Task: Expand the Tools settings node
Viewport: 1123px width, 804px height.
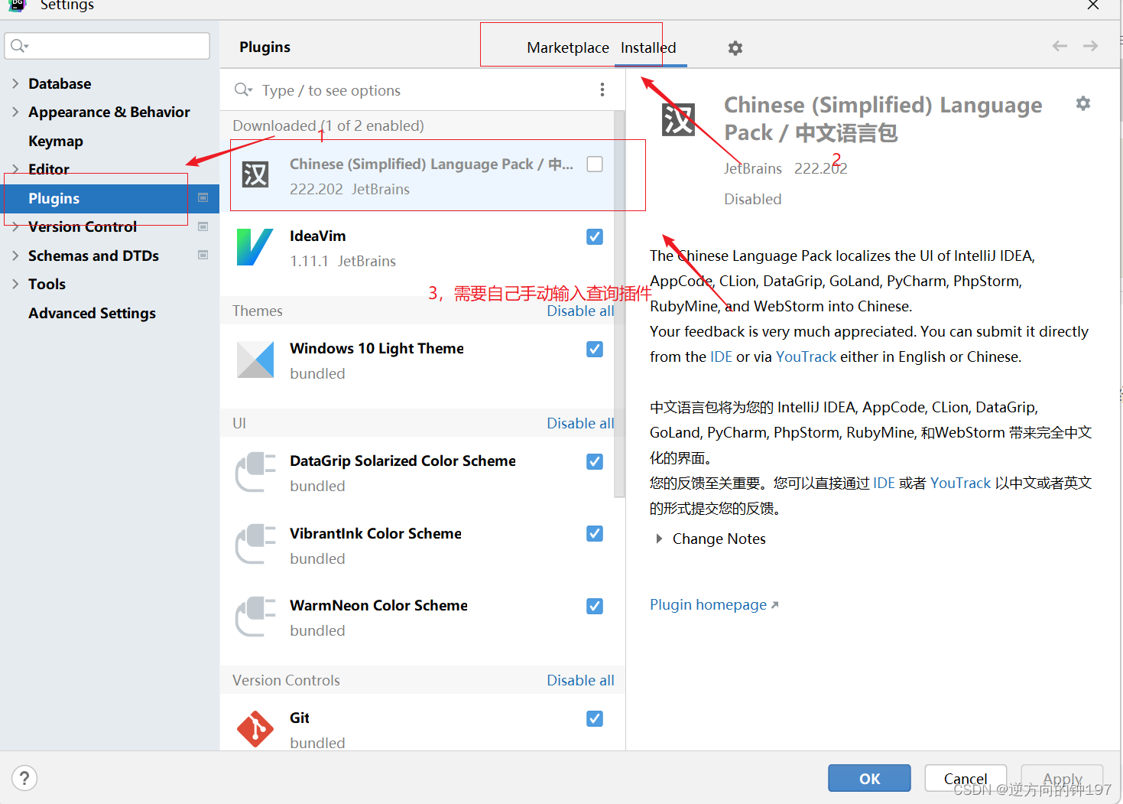Action: tap(15, 284)
